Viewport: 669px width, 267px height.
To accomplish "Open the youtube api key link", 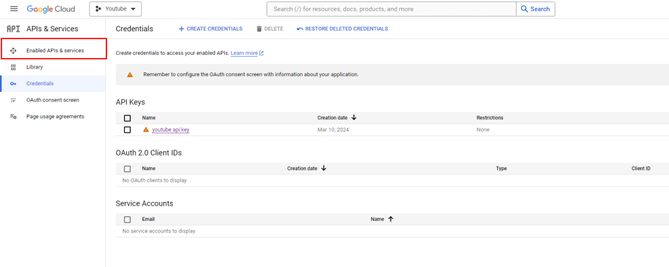I will click(x=171, y=130).
